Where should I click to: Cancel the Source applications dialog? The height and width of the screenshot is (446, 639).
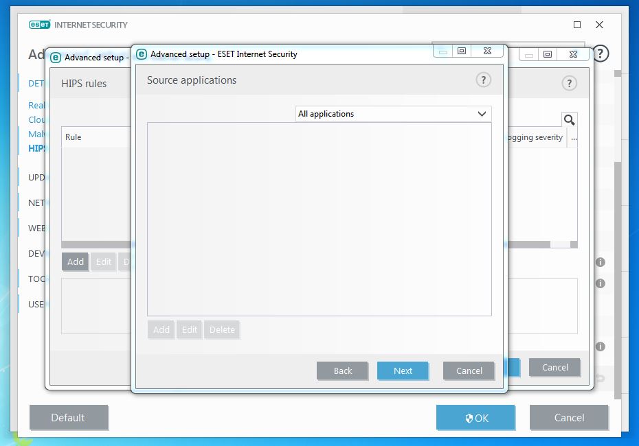click(x=469, y=371)
